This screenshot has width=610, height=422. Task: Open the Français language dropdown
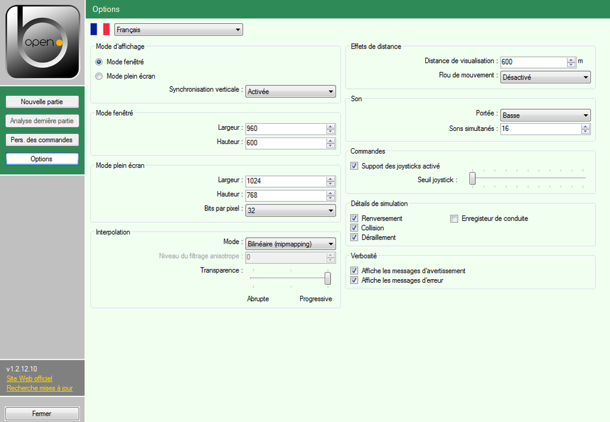pyautogui.click(x=179, y=29)
